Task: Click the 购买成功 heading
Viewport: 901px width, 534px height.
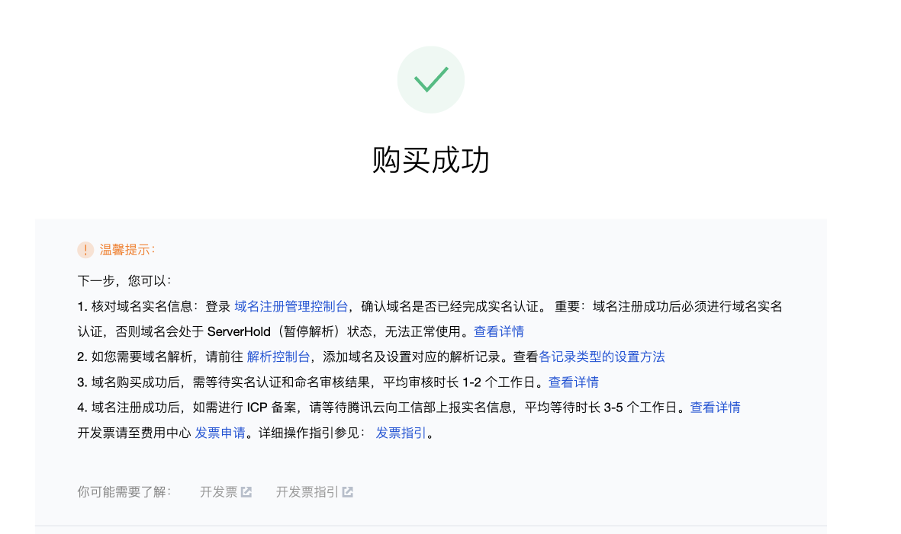Action: pyautogui.click(x=430, y=161)
